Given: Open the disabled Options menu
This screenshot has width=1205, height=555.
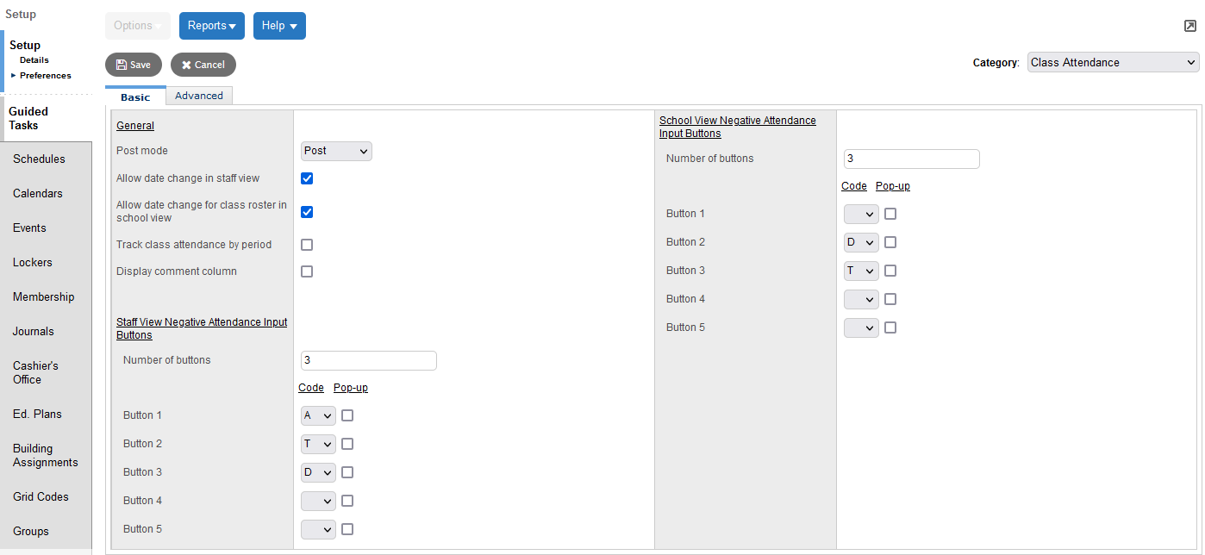Looking at the screenshot, I should tap(138, 26).
